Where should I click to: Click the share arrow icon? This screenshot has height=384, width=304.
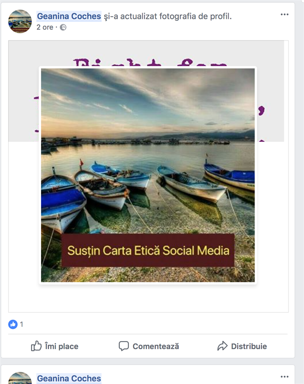[x=222, y=346]
